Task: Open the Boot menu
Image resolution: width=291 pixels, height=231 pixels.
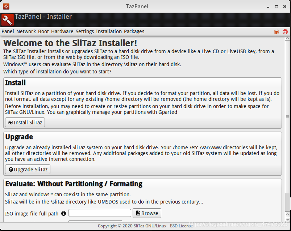Action: (43, 31)
